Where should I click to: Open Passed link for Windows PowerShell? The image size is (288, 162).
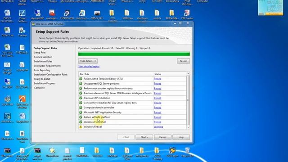coord(157,122)
